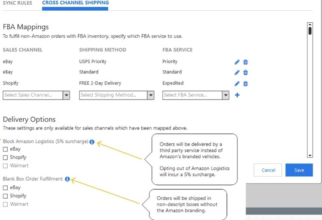Delete the eBay Standard shipping mapping

click(246, 72)
